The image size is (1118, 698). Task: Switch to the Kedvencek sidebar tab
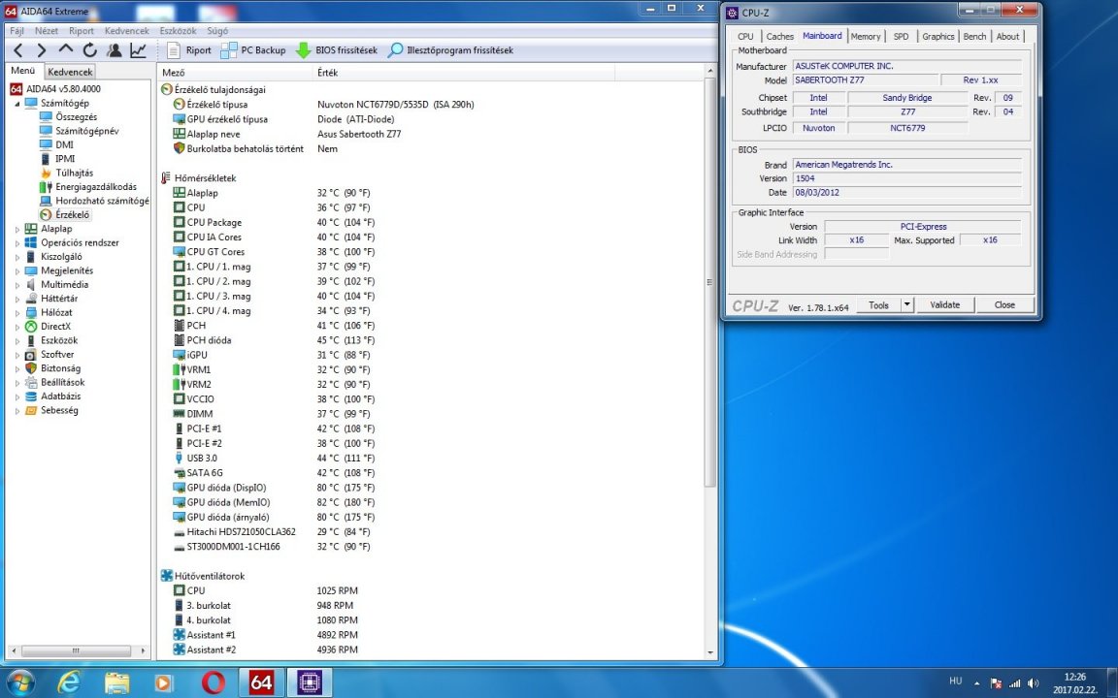[x=70, y=72]
